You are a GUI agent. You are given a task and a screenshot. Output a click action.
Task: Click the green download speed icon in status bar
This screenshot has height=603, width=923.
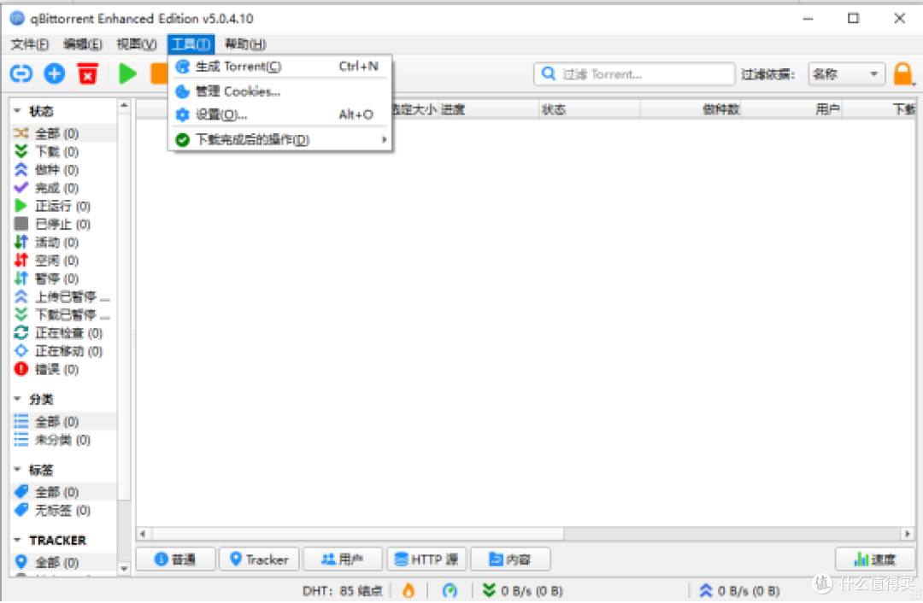489,589
